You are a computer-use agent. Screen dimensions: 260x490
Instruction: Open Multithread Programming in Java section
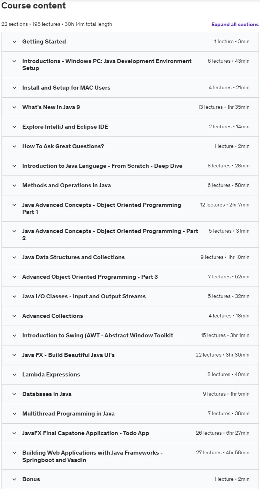pyautogui.click(x=68, y=414)
